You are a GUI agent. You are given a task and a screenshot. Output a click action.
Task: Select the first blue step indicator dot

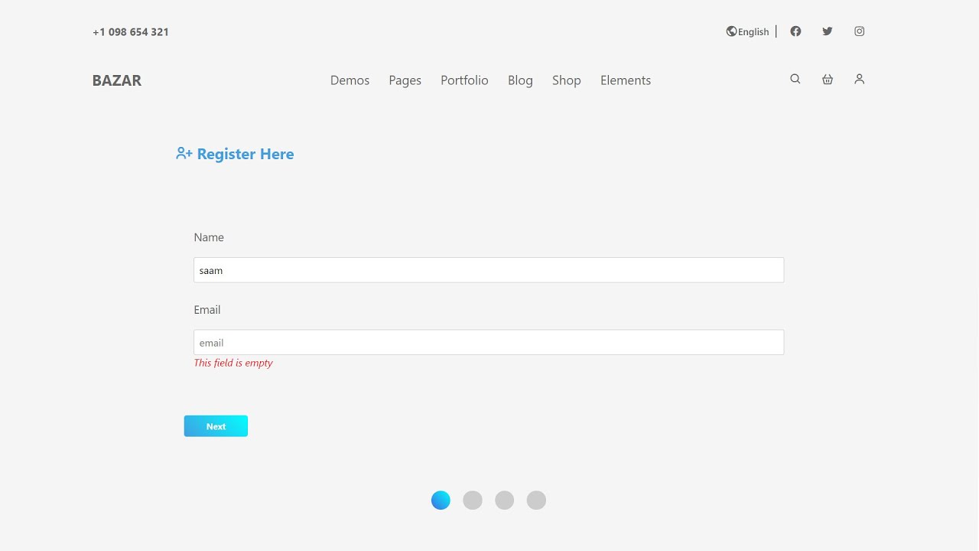click(x=441, y=500)
